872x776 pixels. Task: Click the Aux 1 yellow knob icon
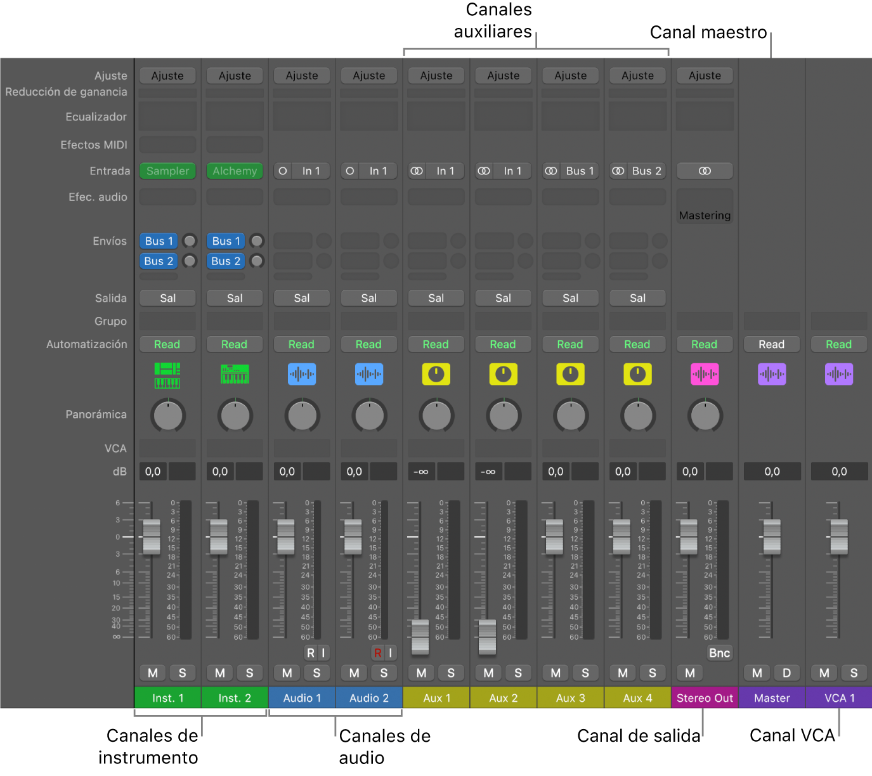(x=436, y=375)
